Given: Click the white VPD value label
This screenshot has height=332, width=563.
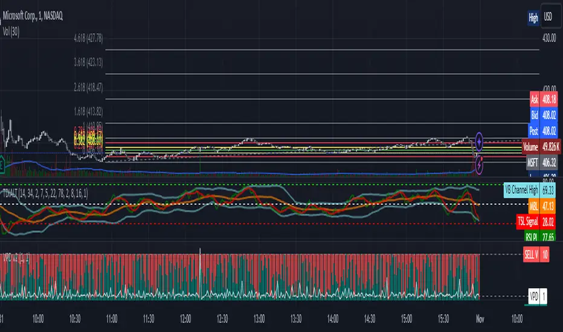Looking at the screenshot, I should click(538, 296).
